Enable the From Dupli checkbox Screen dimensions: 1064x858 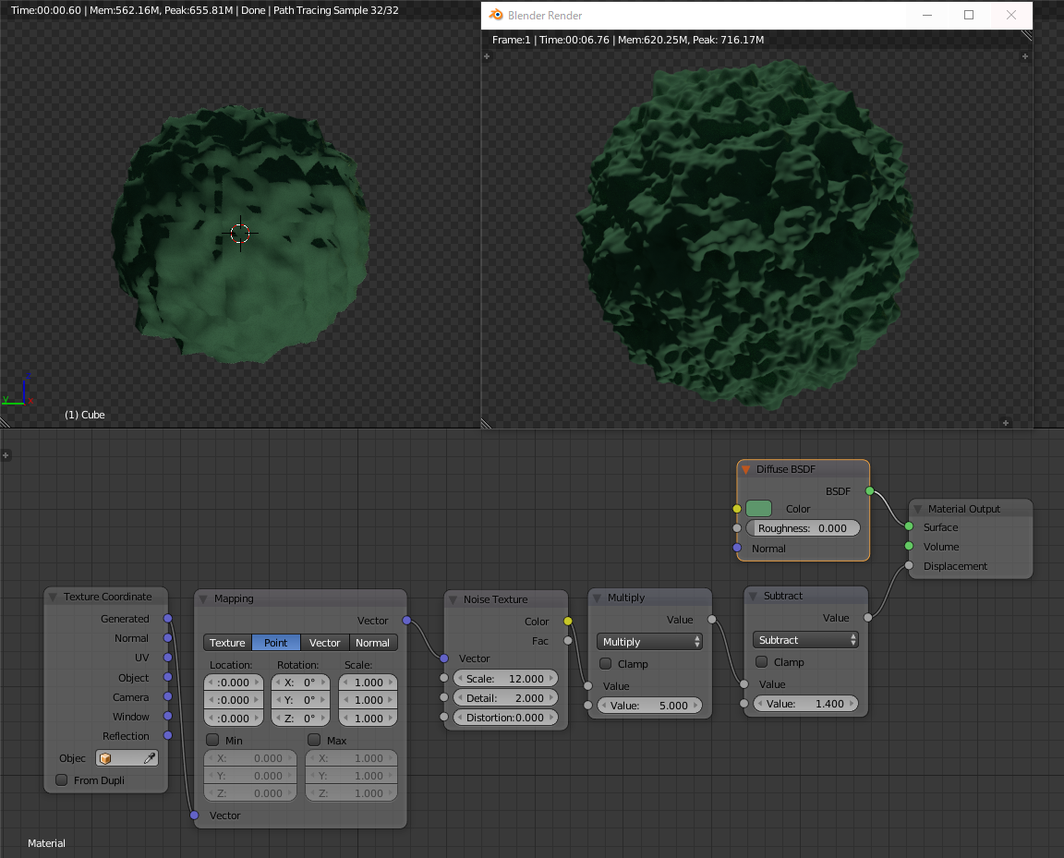pyautogui.click(x=62, y=780)
